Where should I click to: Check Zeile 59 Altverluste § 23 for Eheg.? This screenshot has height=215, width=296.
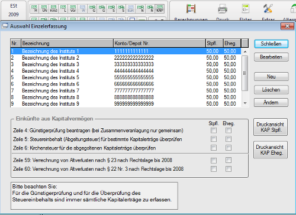click(229, 160)
